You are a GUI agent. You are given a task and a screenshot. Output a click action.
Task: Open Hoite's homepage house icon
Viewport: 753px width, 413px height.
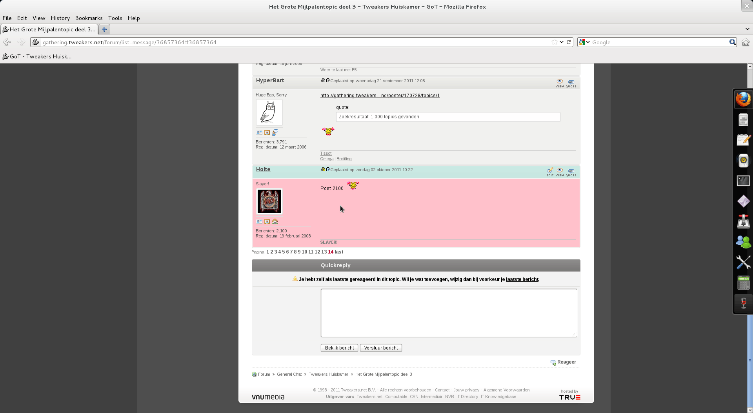(275, 222)
